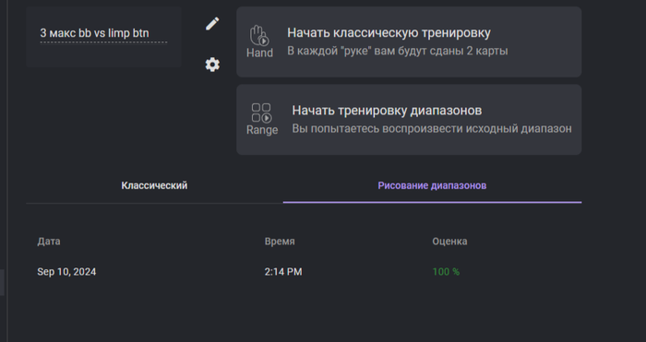Click subtitle 'Вы попытаетесь воспроизвести исходный диапазон'

pos(432,128)
